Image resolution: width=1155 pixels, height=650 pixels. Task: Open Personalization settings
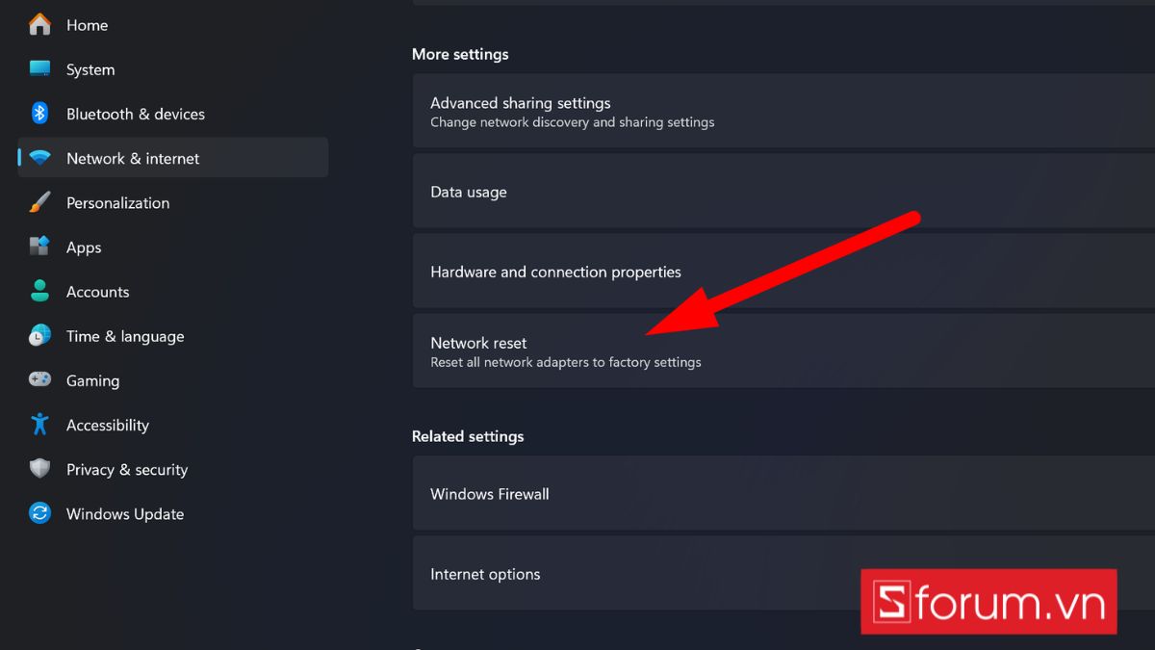click(x=173, y=202)
